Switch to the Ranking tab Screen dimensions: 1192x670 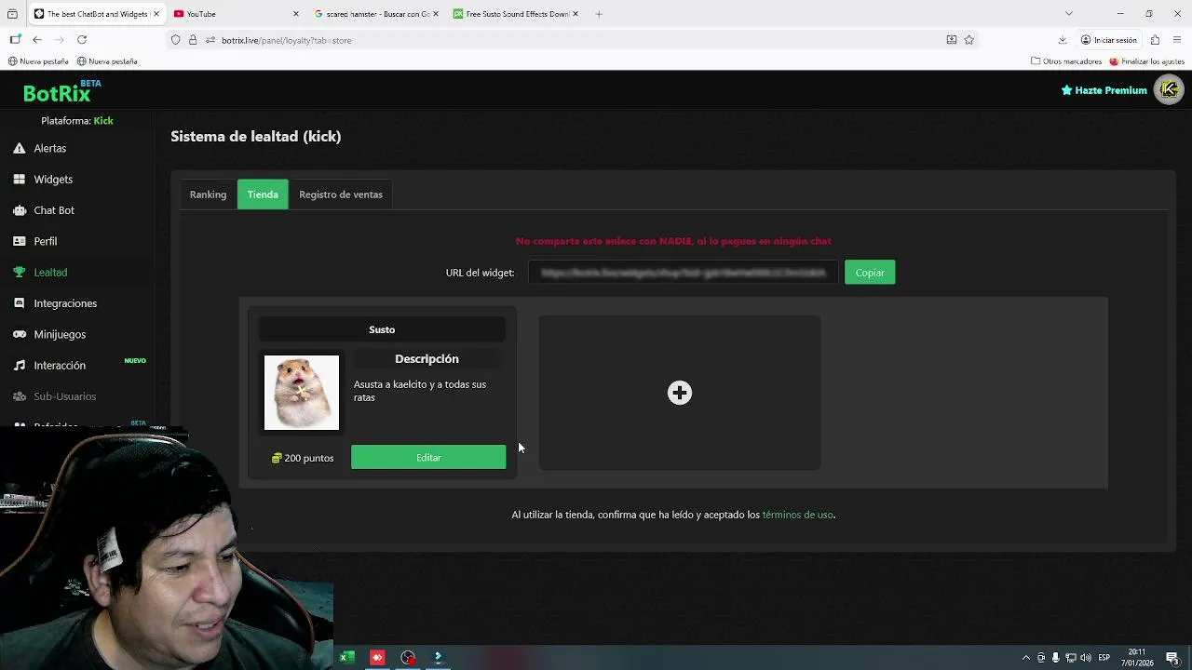click(x=208, y=194)
